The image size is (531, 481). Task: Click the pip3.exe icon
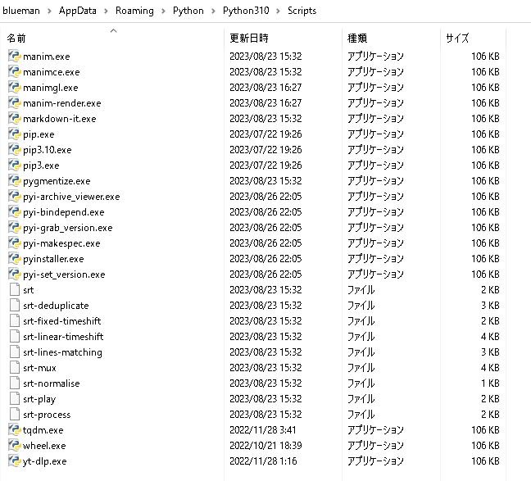pos(15,165)
